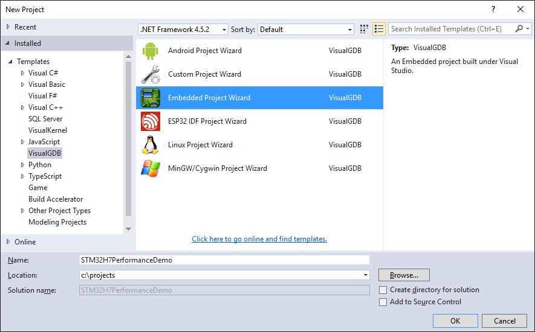Expand the Visual C++ node arrow
This screenshot has height=332, width=535.
[22, 107]
